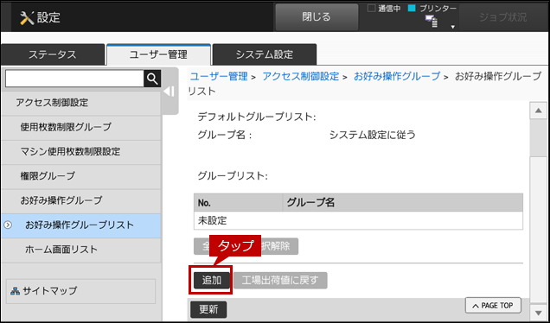Open the サイトマップ link
Viewport: 550px width, 323px height.
tap(80, 291)
